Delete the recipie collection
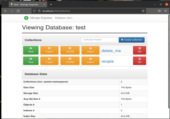 139,61
